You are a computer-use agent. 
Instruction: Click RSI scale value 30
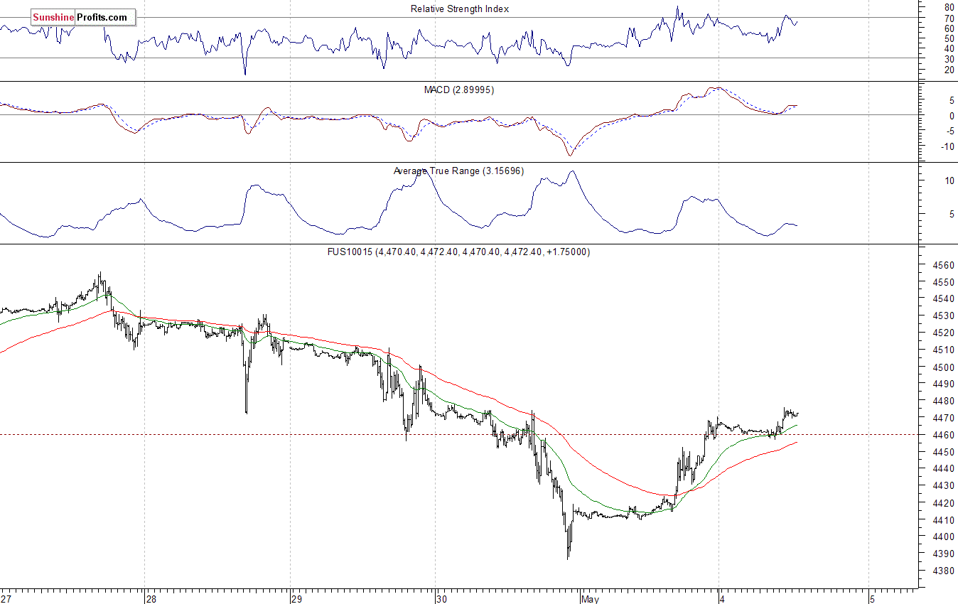point(949,59)
